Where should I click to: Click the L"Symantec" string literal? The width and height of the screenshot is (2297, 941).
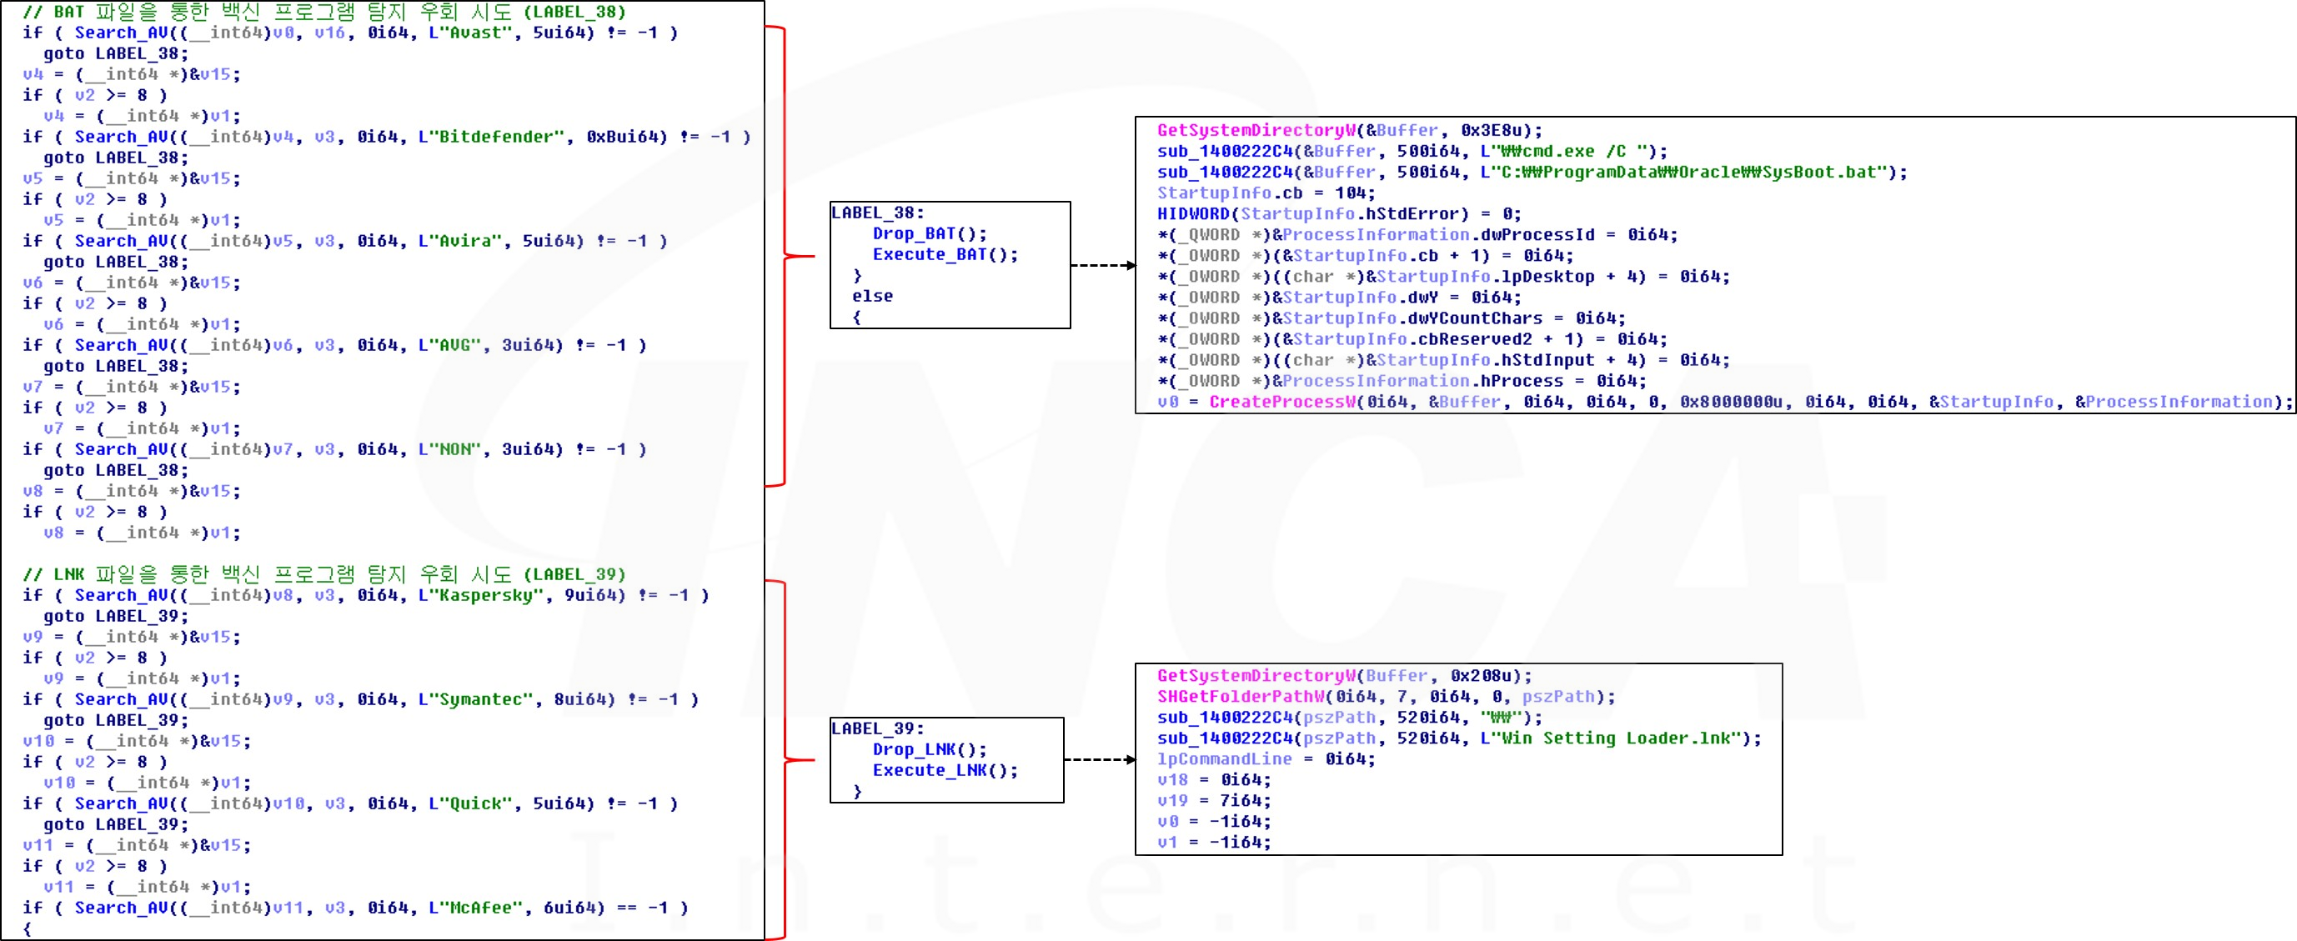click(475, 699)
